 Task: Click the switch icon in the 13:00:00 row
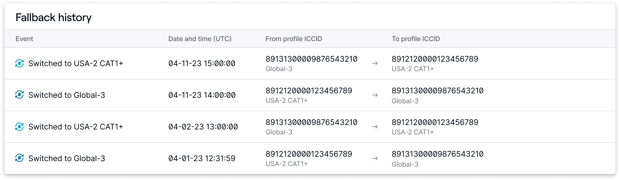point(19,127)
